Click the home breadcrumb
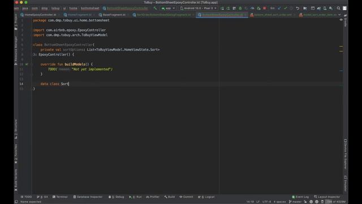This screenshot has width=362, height=204. (73, 8)
